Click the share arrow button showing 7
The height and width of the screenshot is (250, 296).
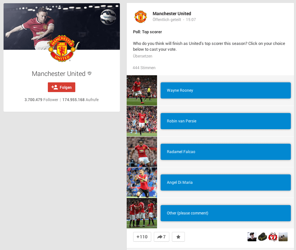[x=161, y=237]
